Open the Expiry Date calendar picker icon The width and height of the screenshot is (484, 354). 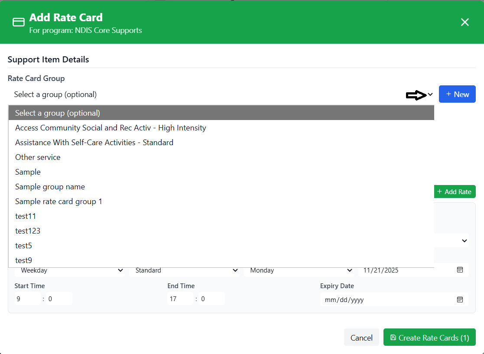point(460,299)
